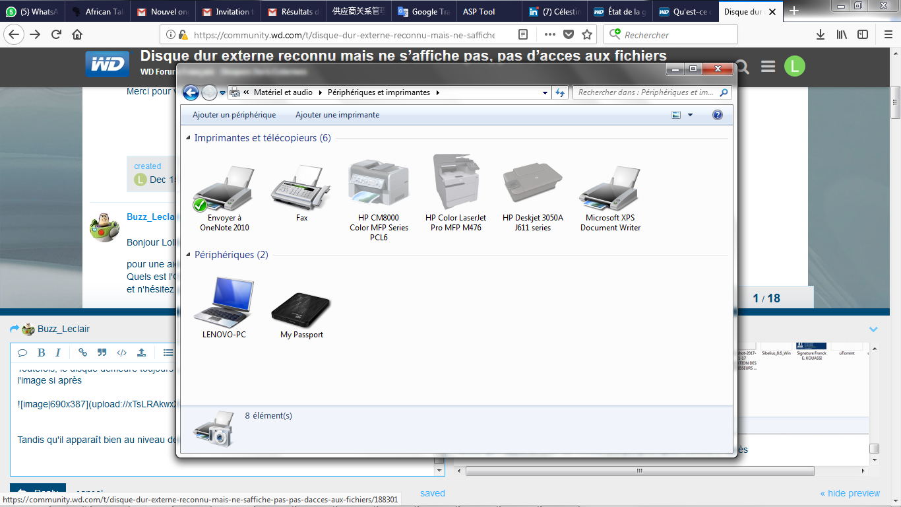Insert a hyperlink in the reply editor

tap(82, 353)
